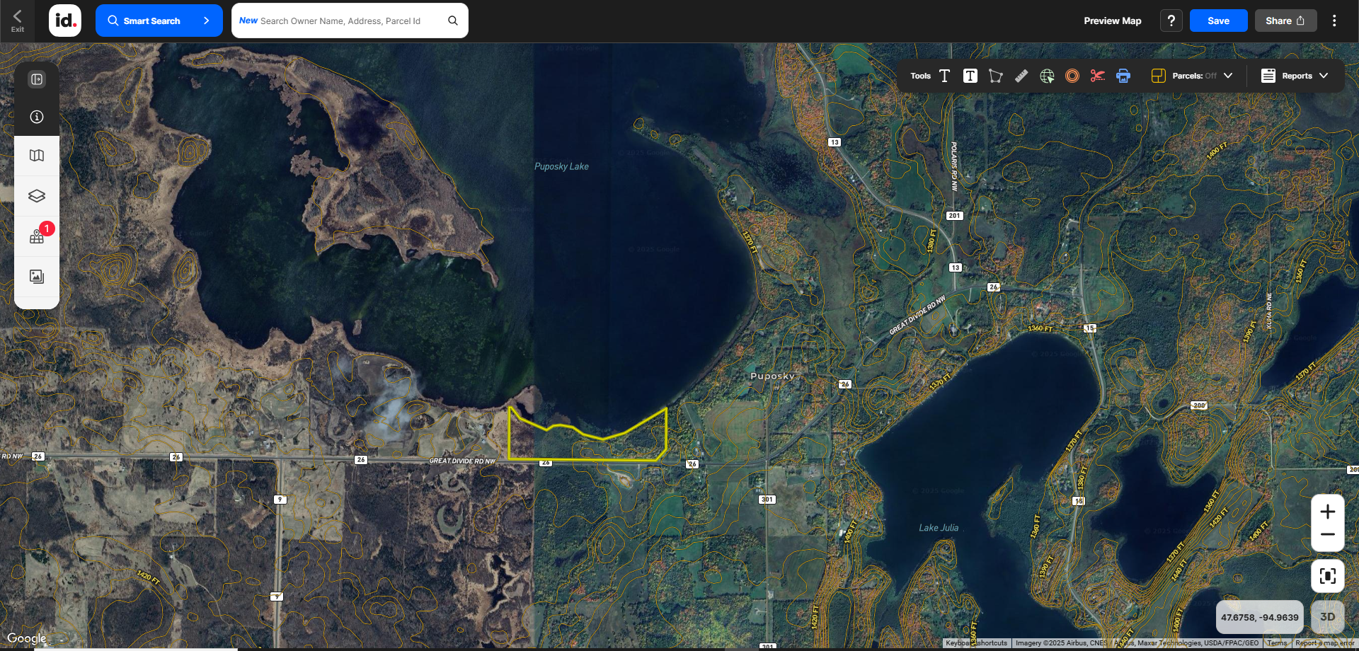Viewport: 1359px width, 651px height.
Task: Select the boxed Text label tool
Action: 970,76
